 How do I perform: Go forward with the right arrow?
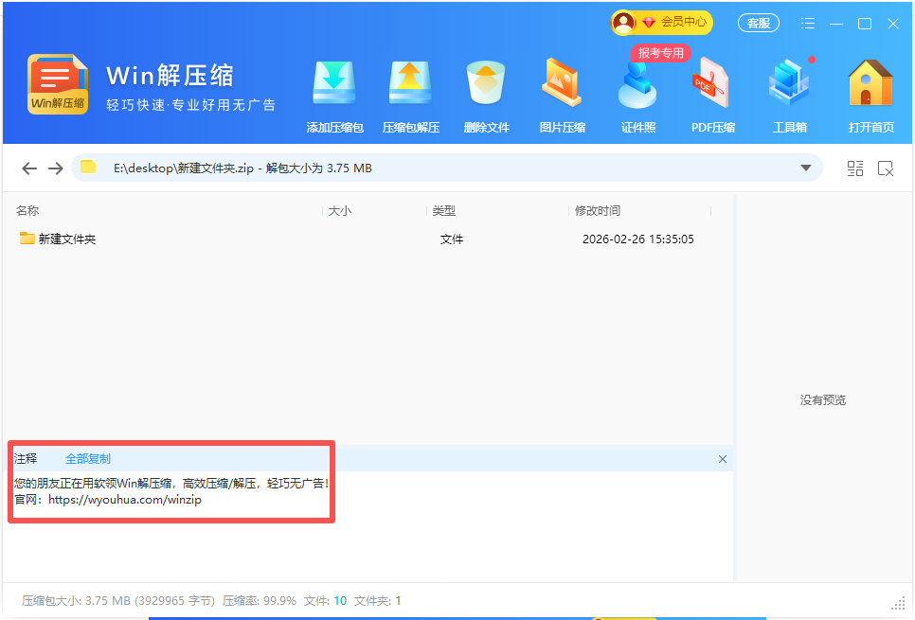(56, 168)
